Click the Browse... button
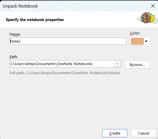 (x=137, y=65)
